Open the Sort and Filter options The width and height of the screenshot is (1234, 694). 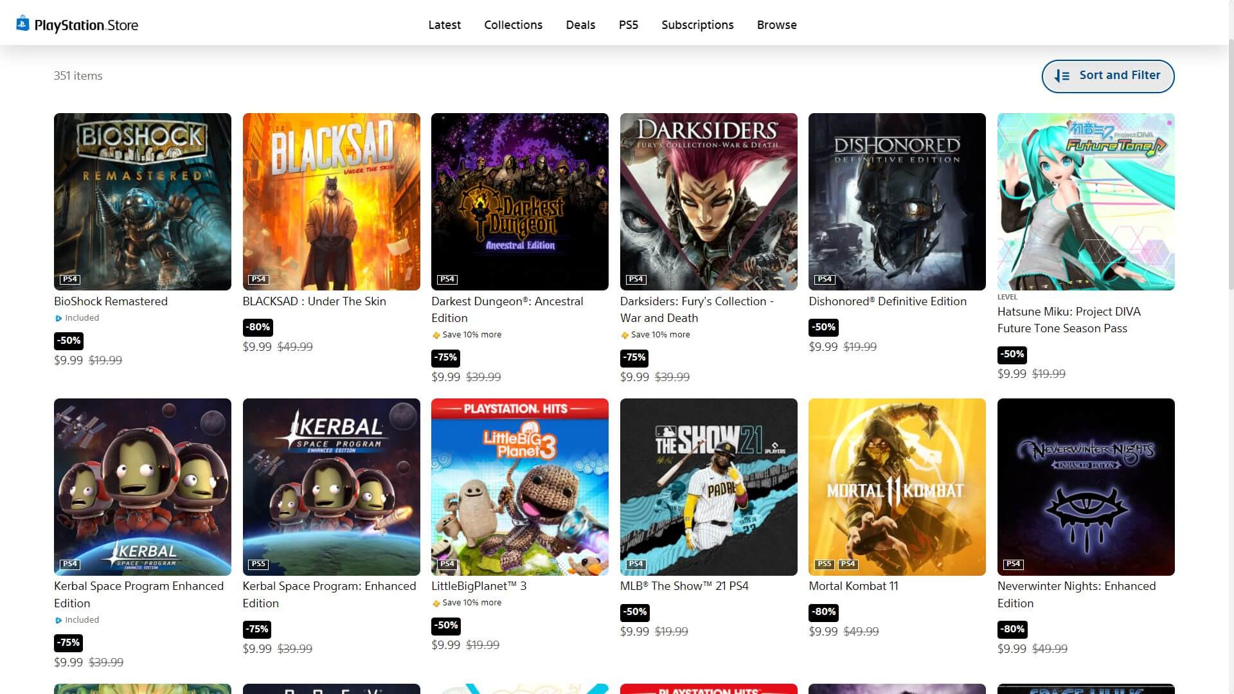[1107, 76]
